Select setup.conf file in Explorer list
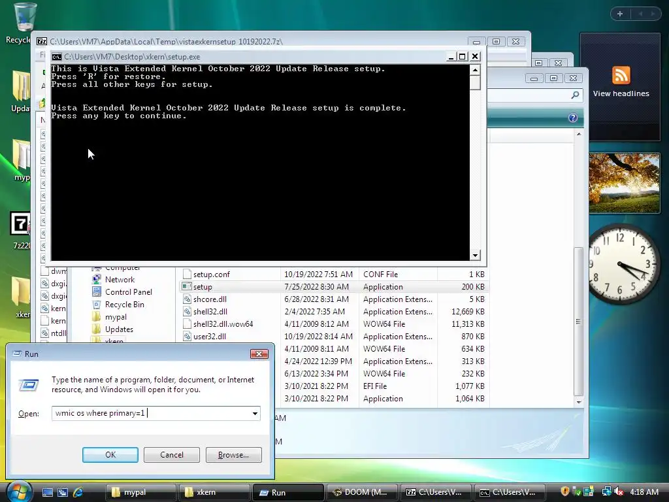 click(x=212, y=275)
